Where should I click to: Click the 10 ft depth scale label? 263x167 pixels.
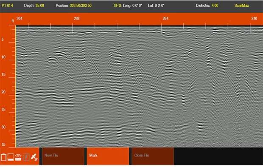[x=3, y=57]
